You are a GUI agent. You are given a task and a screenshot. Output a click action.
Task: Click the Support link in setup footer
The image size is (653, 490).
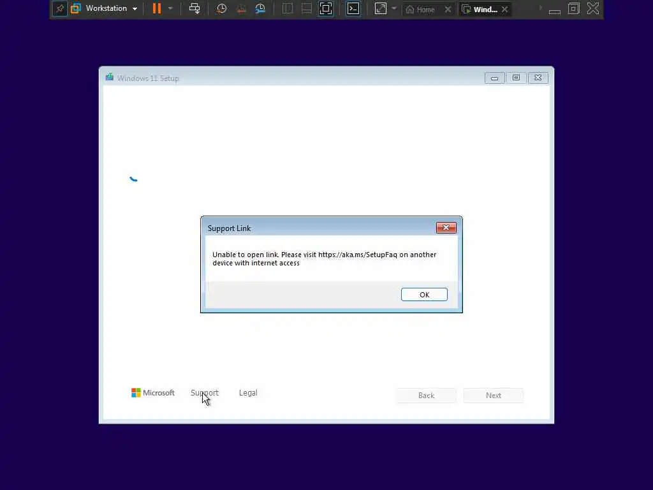pyautogui.click(x=205, y=393)
